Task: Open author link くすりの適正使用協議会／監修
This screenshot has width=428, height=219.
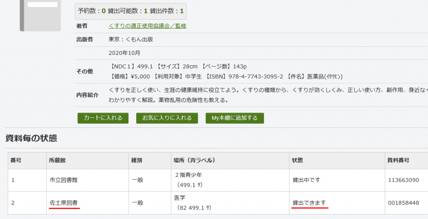Action: [148, 26]
